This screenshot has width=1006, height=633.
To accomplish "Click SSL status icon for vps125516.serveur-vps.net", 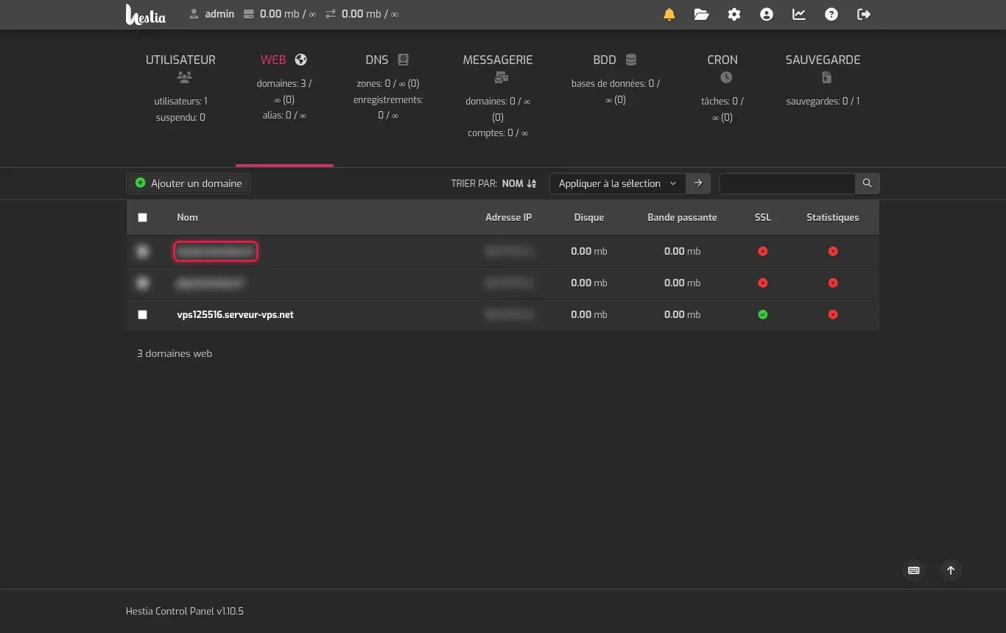I will [763, 314].
